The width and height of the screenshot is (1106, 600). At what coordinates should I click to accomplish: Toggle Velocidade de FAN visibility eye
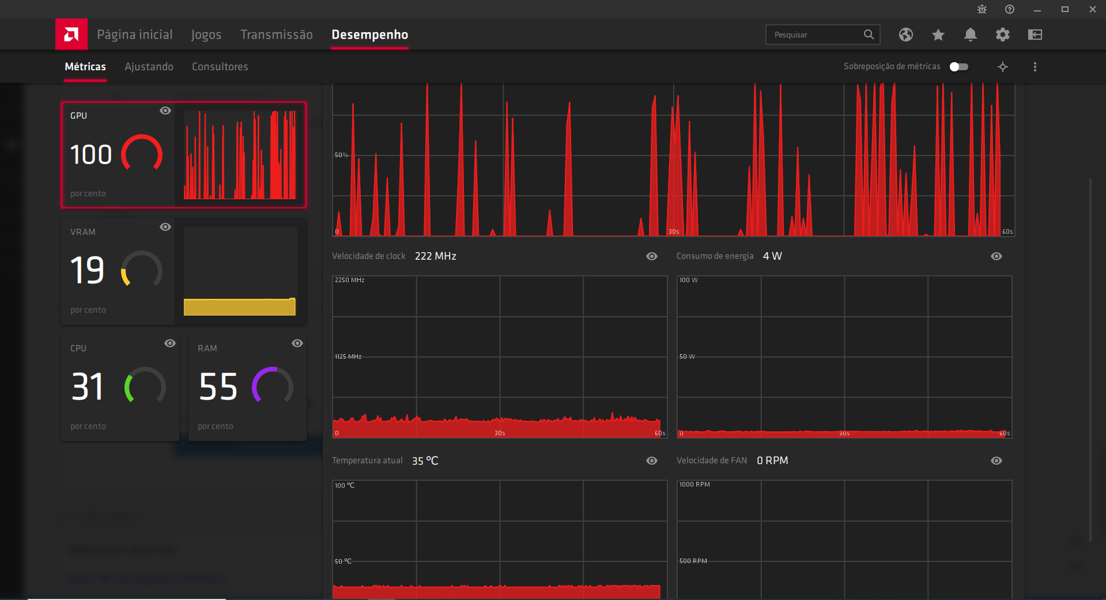[996, 461]
